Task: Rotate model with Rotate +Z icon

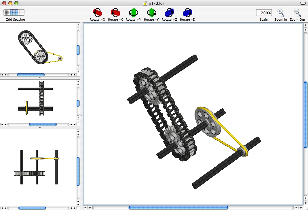Action: click(x=170, y=13)
